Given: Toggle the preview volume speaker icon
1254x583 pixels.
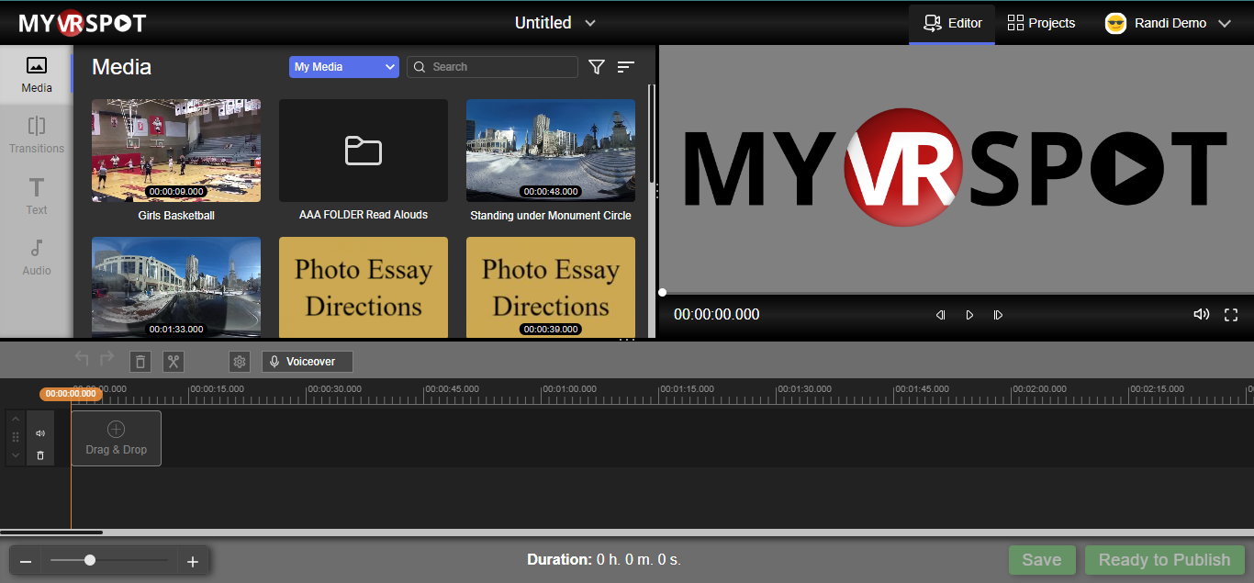Looking at the screenshot, I should pos(1201,314).
